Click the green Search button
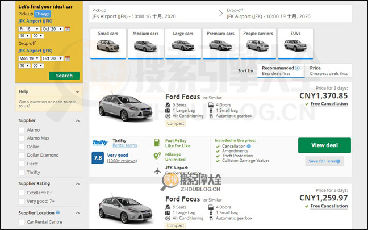368x230 pixels. 64,76
